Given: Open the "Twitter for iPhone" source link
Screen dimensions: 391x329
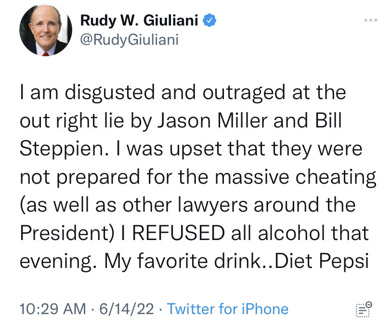Looking at the screenshot, I should pyautogui.click(x=227, y=309).
